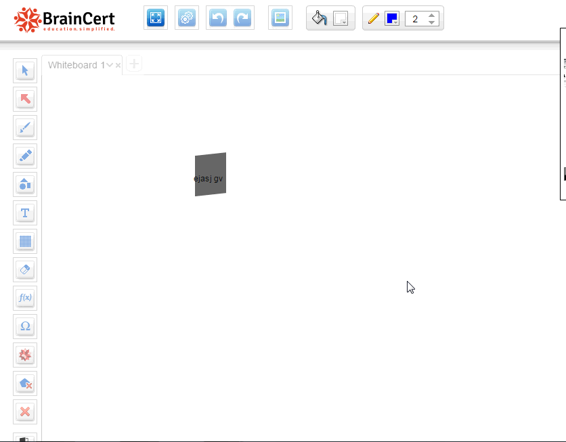Activate the red laser pointer arrow tool
566x442 pixels.
[25, 99]
